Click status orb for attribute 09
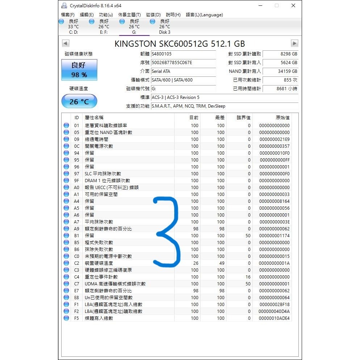360x360 pixels. click(x=66, y=139)
